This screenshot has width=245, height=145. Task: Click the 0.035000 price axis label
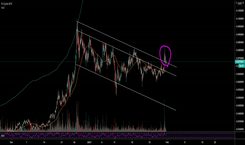pos(240,121)
